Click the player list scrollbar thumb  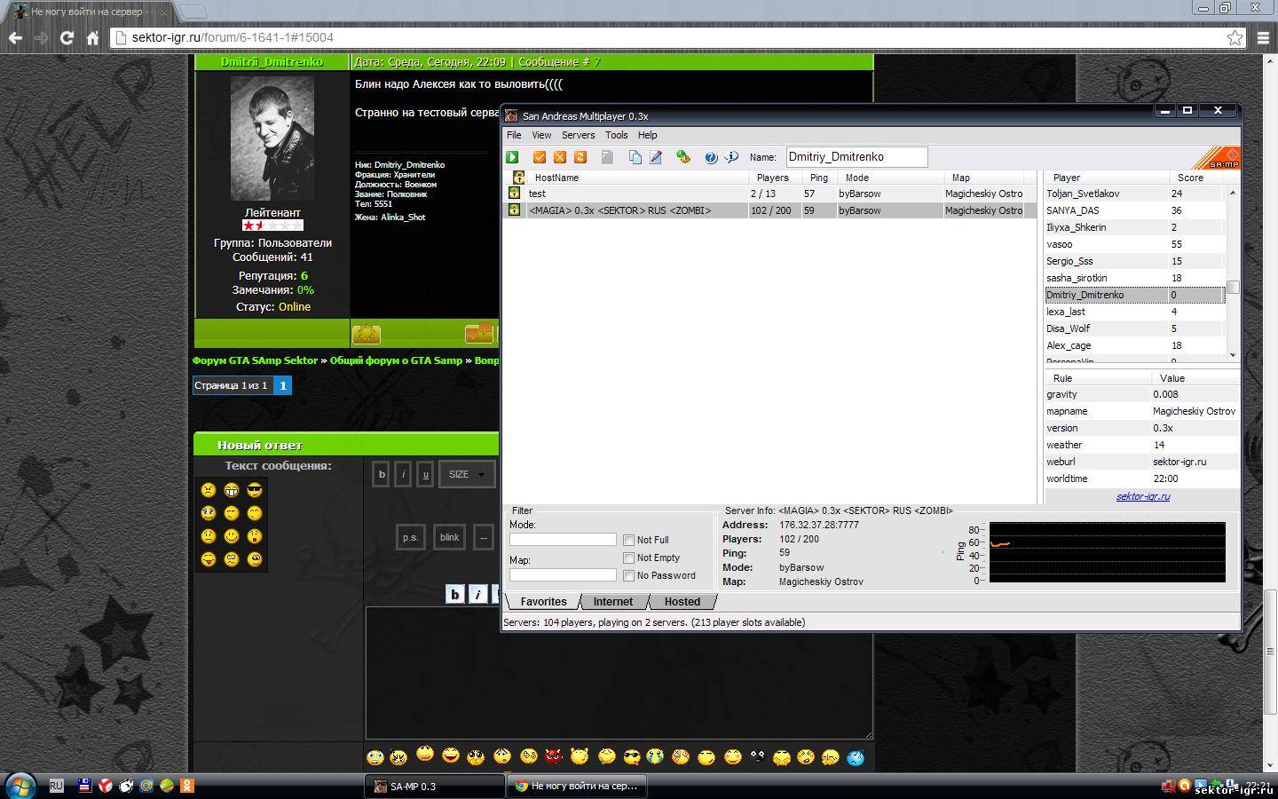click(x=1233, y=287)
